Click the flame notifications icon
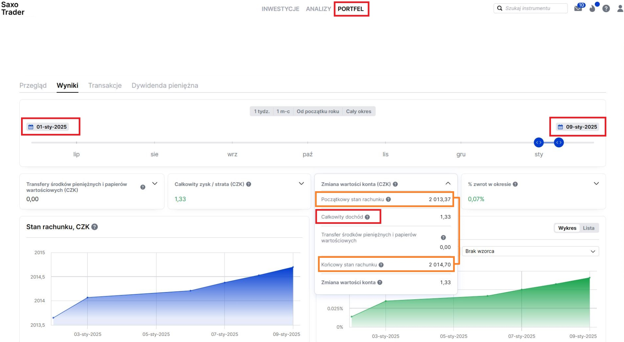 coord(593,8)
